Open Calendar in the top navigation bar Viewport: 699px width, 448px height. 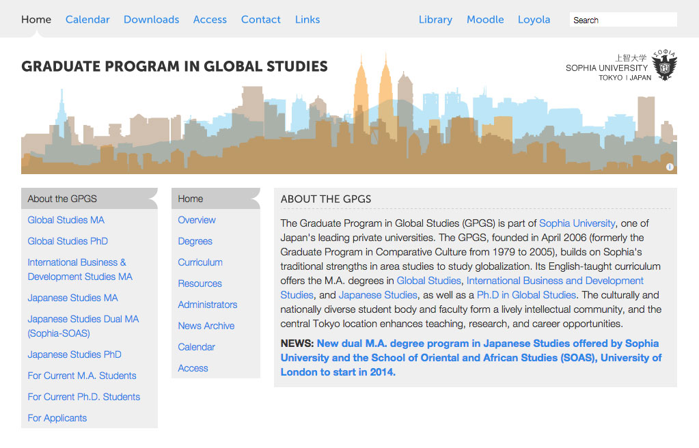coord(87,20)
